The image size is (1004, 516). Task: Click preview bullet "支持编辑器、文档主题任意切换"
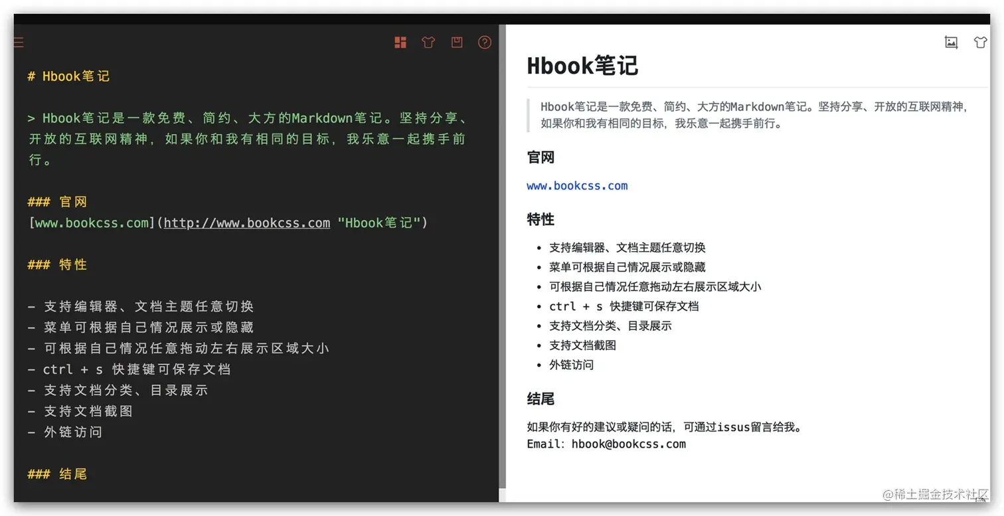[x=627, y=248]
